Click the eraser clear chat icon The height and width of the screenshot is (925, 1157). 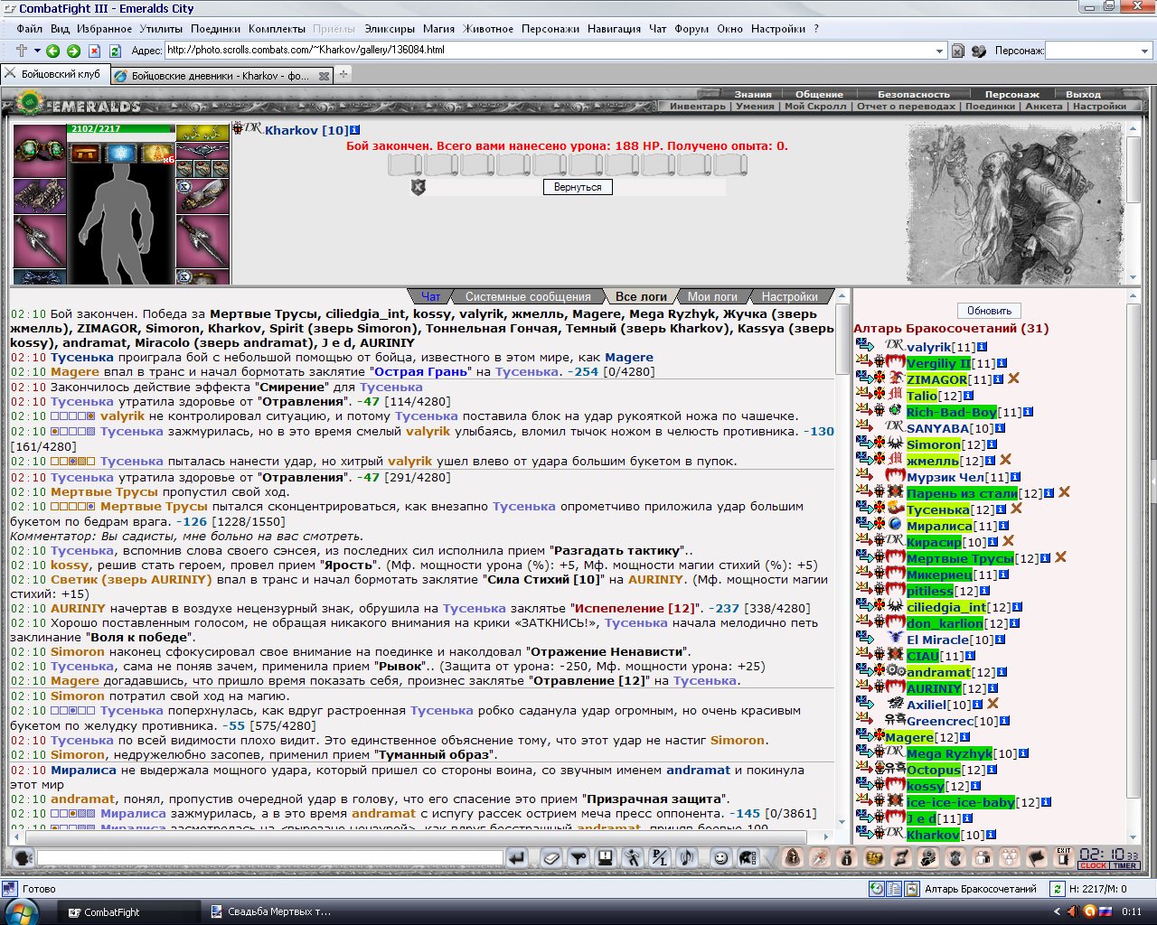point(551,858)
